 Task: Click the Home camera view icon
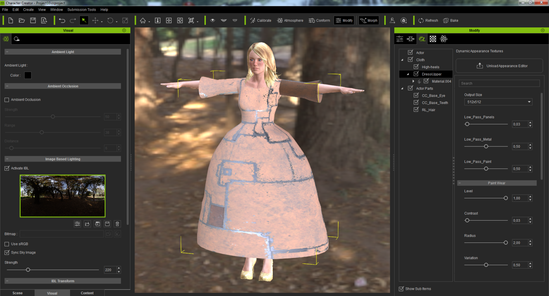click(x=143, y=21)
